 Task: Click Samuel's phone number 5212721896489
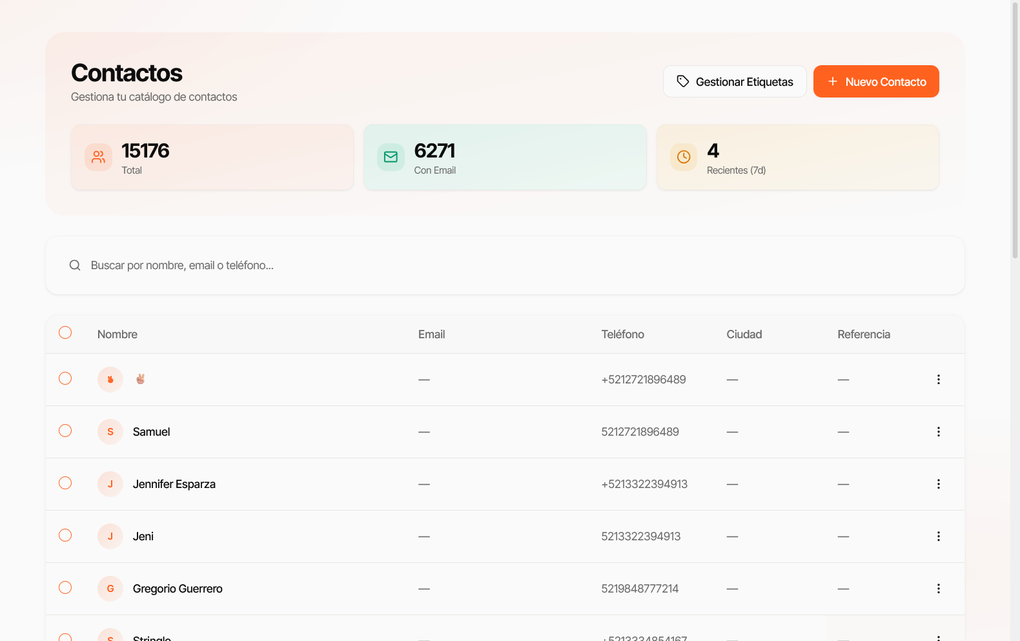pos(640,432)
